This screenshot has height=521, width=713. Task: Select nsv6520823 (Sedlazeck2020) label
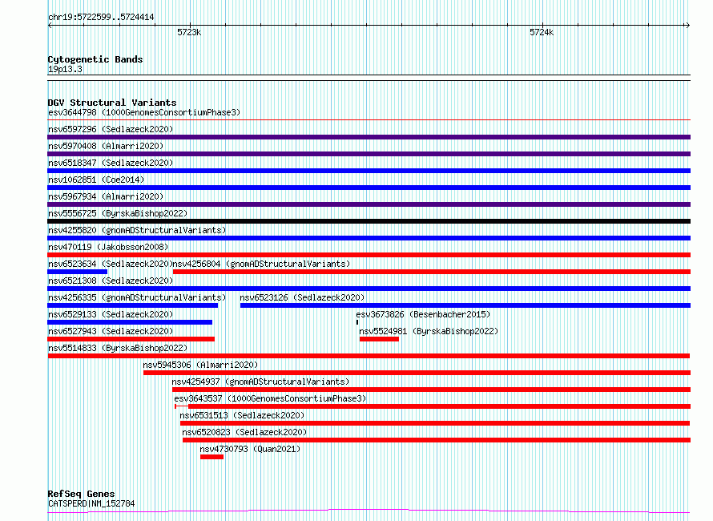244,432
